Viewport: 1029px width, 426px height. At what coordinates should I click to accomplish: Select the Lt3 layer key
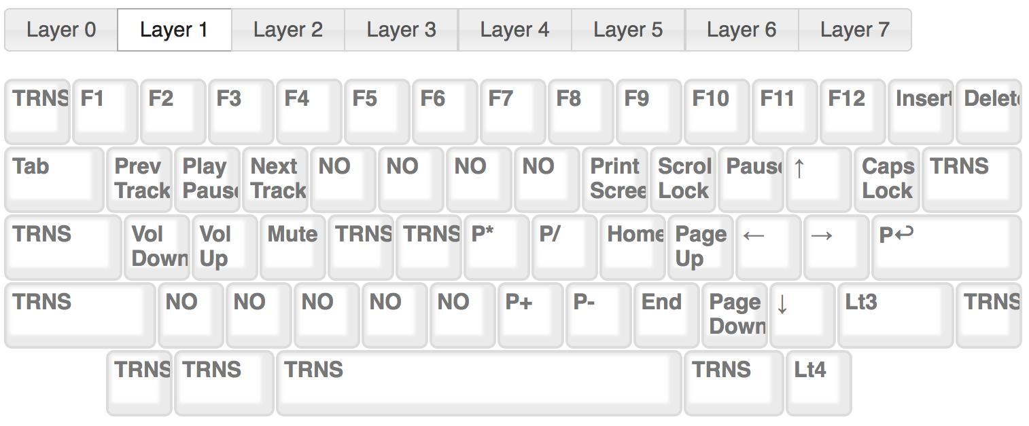[896, 315]
